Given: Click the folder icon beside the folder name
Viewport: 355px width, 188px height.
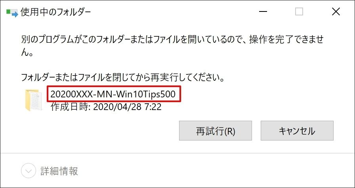Looking at the screenshot, I should pyautogui.click(x=33, y=100).
